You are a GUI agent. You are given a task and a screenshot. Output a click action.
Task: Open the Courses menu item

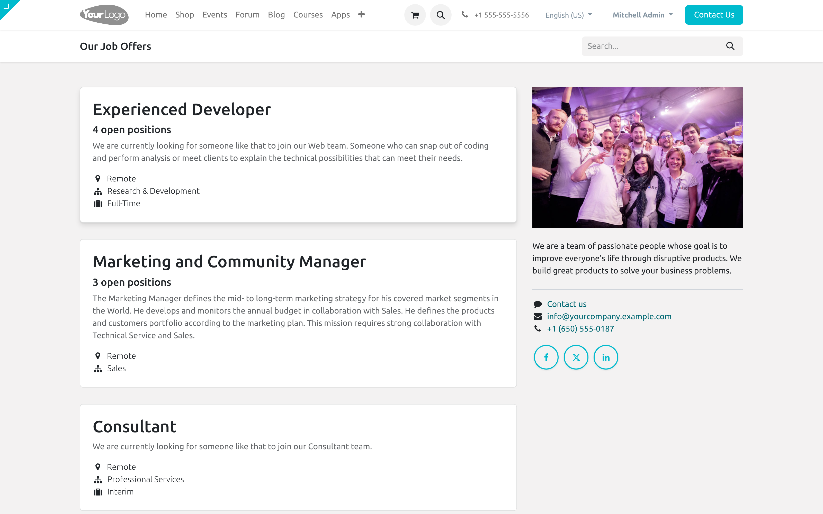308,15
